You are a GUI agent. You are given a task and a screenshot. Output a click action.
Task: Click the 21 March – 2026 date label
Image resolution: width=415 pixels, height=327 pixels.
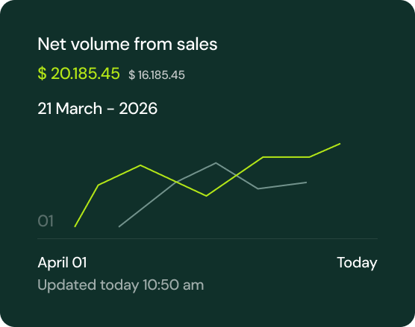97,109
